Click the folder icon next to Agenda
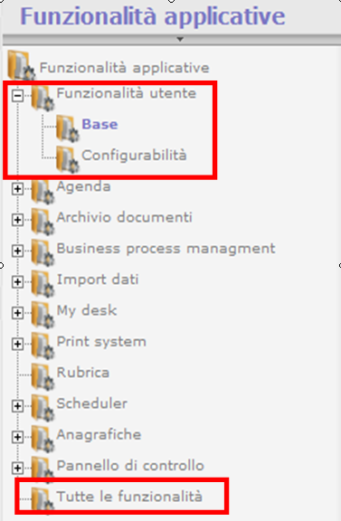This screenshot has width=341, height=521. pyautogui.click(x=43, y=191)
